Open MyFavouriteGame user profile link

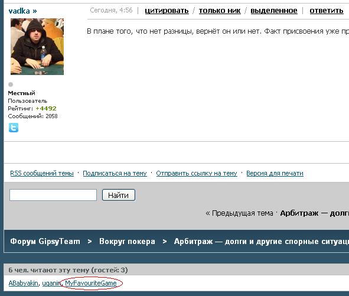pyautogui.click(x=91, y=283)
